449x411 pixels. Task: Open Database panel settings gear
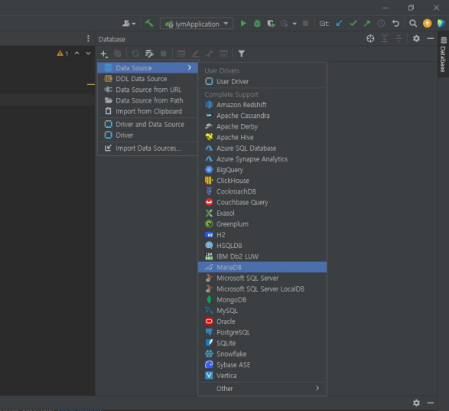[x=416, y=38]
